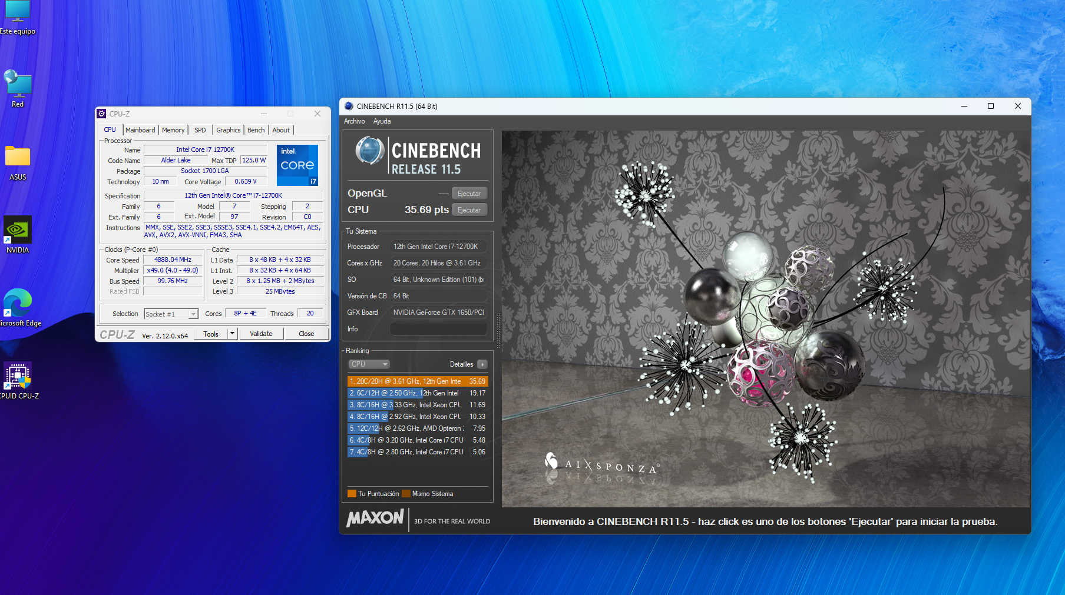
Task: Click the Multiplier value x49.0
Action: click(x=173, y=270)
